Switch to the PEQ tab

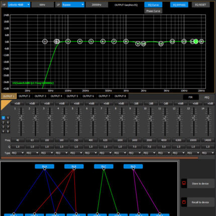[x=207, y=97]
